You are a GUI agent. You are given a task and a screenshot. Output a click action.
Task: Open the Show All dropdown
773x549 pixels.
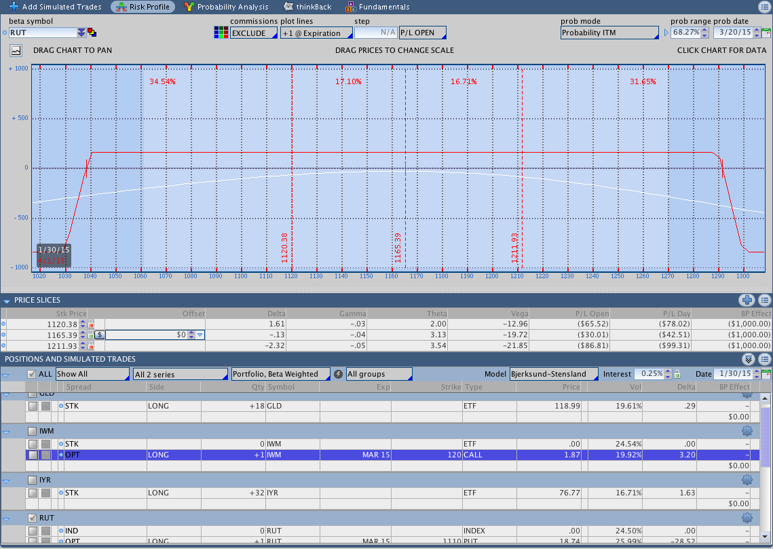tap(92, 374)
